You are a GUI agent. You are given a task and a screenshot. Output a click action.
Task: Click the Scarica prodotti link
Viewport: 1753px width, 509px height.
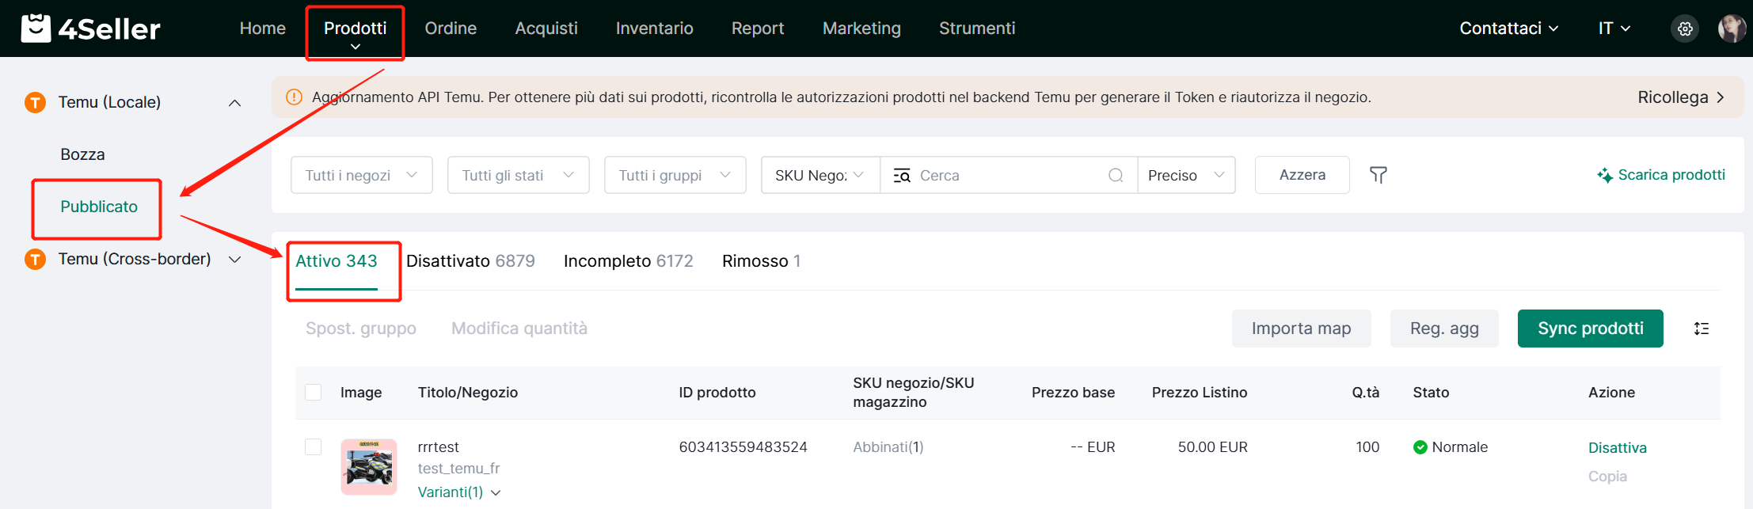tap(1671, 175)
